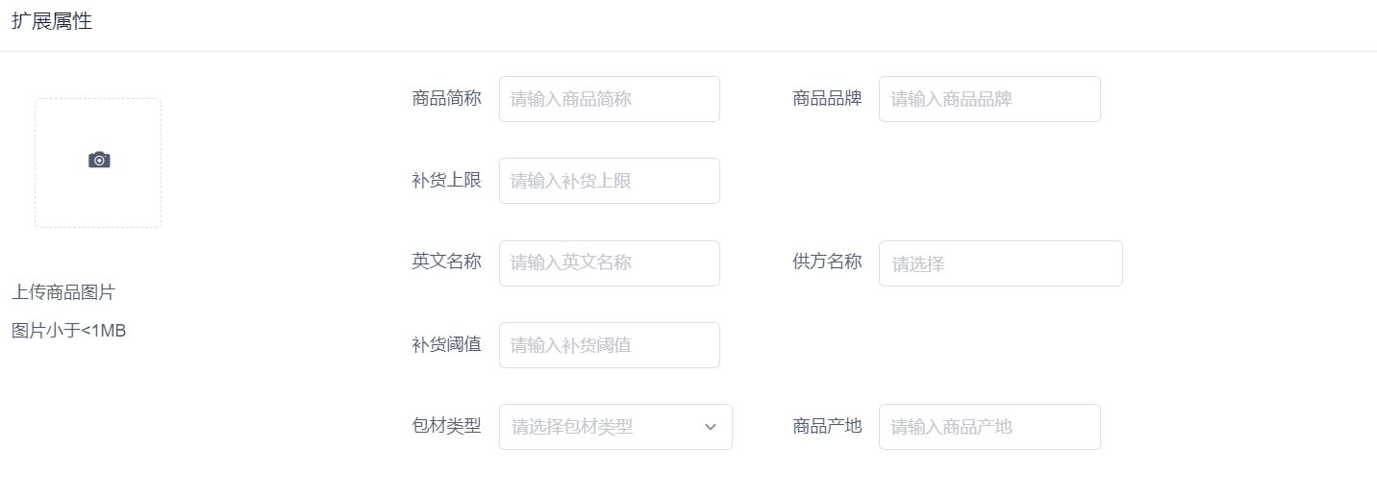Viewport: 1377px width, 500px height.
Task: Click into the 补货上限 input box
Action: 610,181
